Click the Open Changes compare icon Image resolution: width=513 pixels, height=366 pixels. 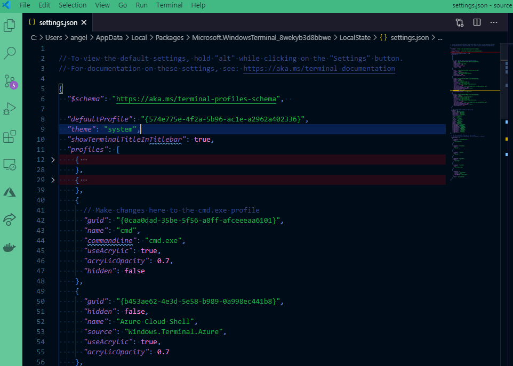[460, 22]
